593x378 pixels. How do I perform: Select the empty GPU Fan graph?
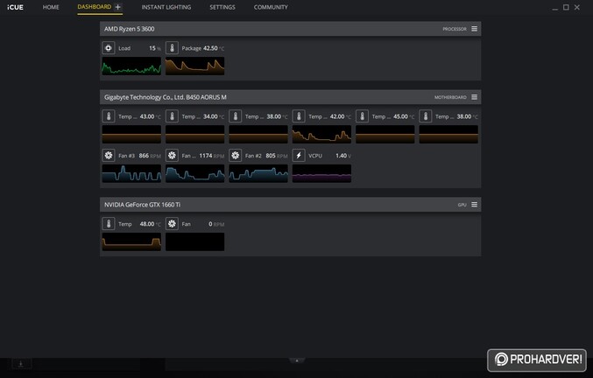[x=194, y=241]
